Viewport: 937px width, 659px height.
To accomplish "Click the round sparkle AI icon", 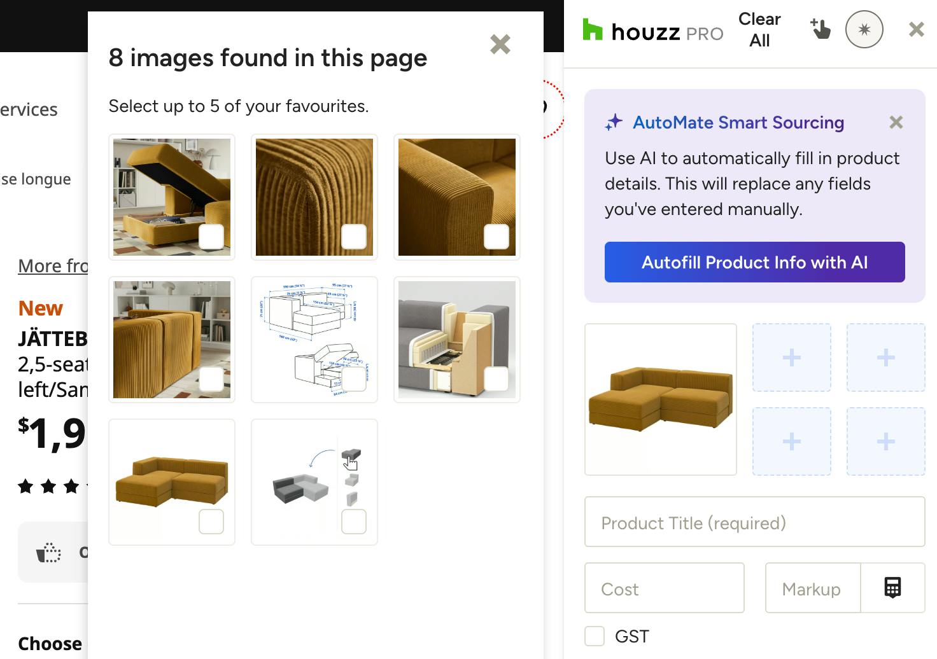I will point(864,30).
